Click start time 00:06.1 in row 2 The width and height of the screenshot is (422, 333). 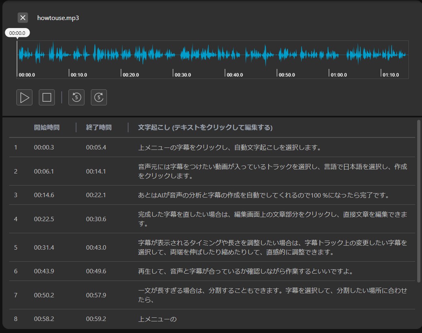click(44, 172)
